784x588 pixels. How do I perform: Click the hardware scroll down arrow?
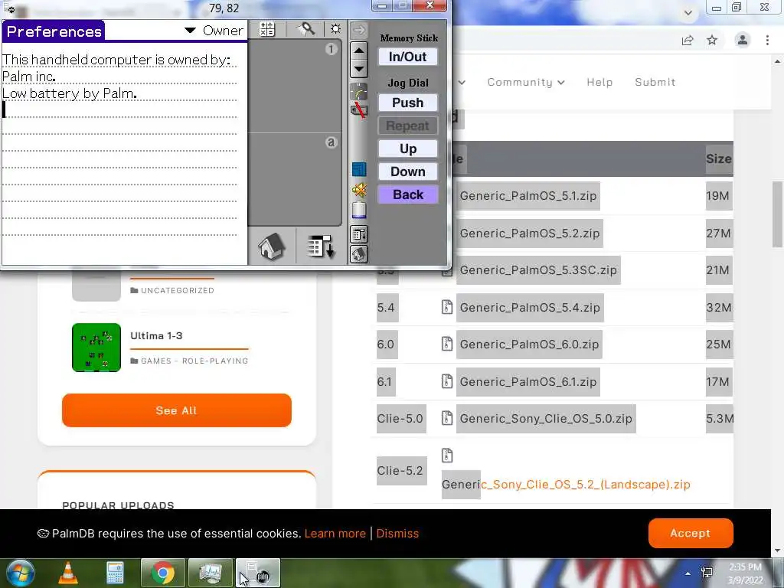(358, 69)
